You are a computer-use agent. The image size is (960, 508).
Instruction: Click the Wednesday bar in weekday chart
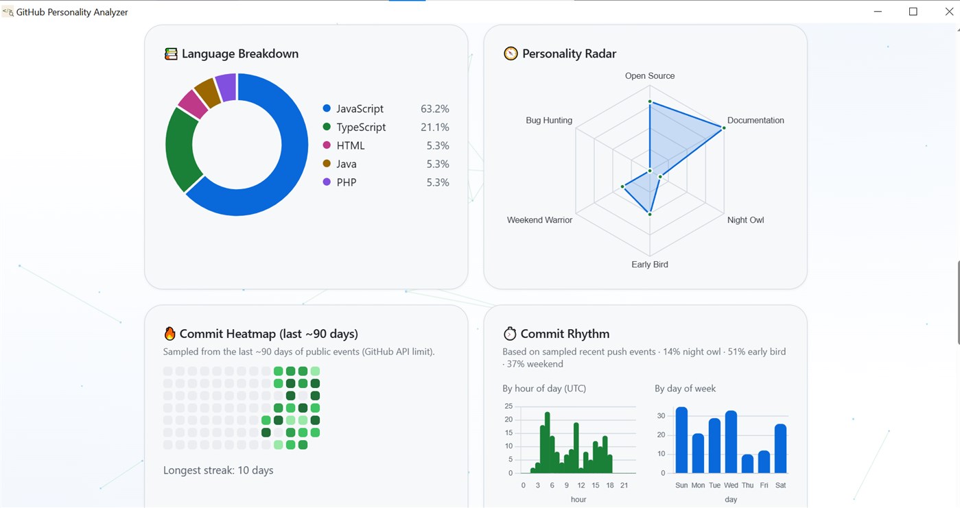[731, 442]
